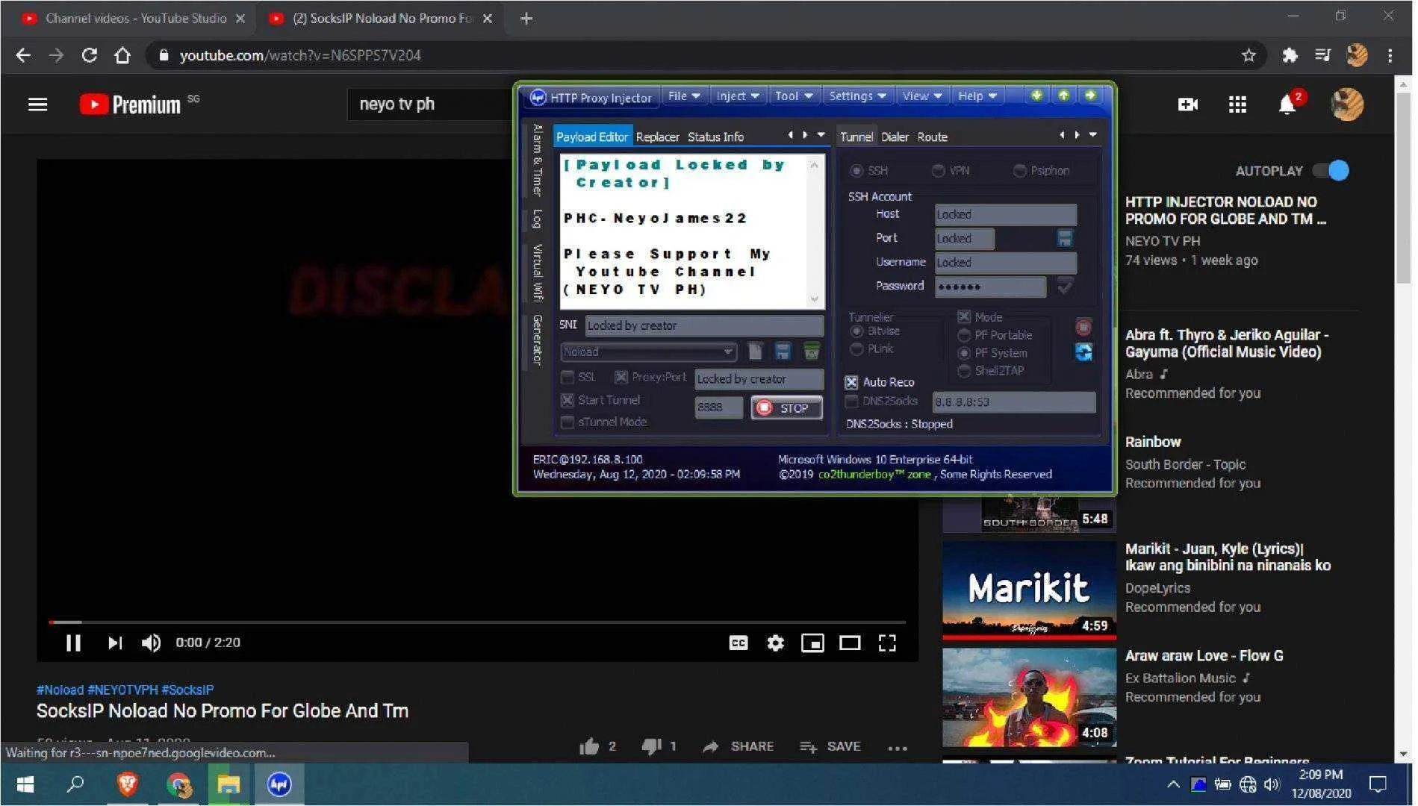Toggle the DNS2Socks checkbox
1418x806 pixels.
(851, 402)
